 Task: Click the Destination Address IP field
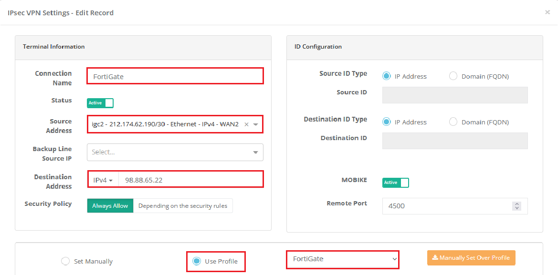click(x=190, y=181)
